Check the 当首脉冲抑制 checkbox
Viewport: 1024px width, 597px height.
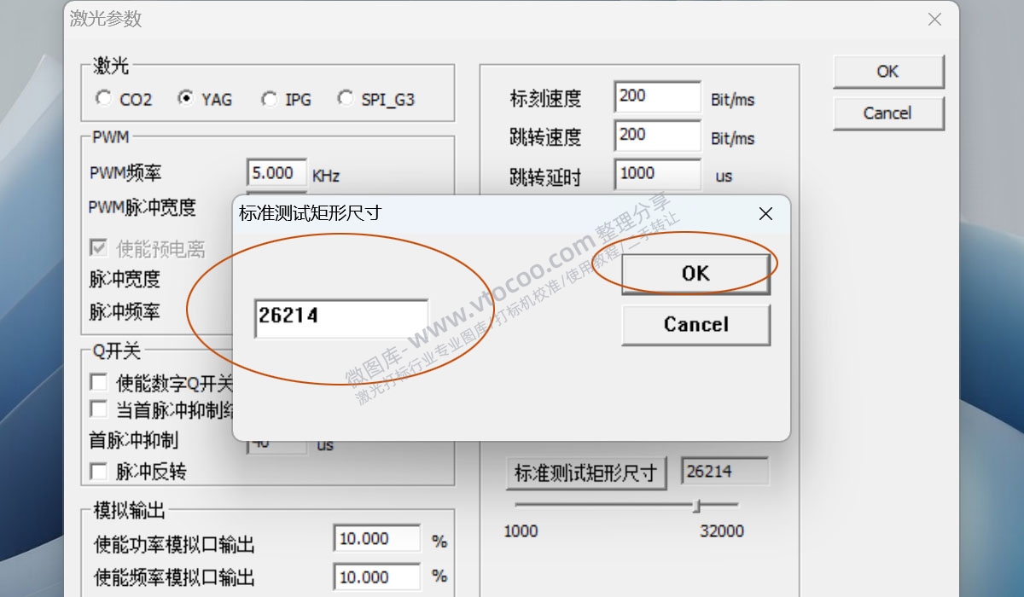[x=98, y=409]
